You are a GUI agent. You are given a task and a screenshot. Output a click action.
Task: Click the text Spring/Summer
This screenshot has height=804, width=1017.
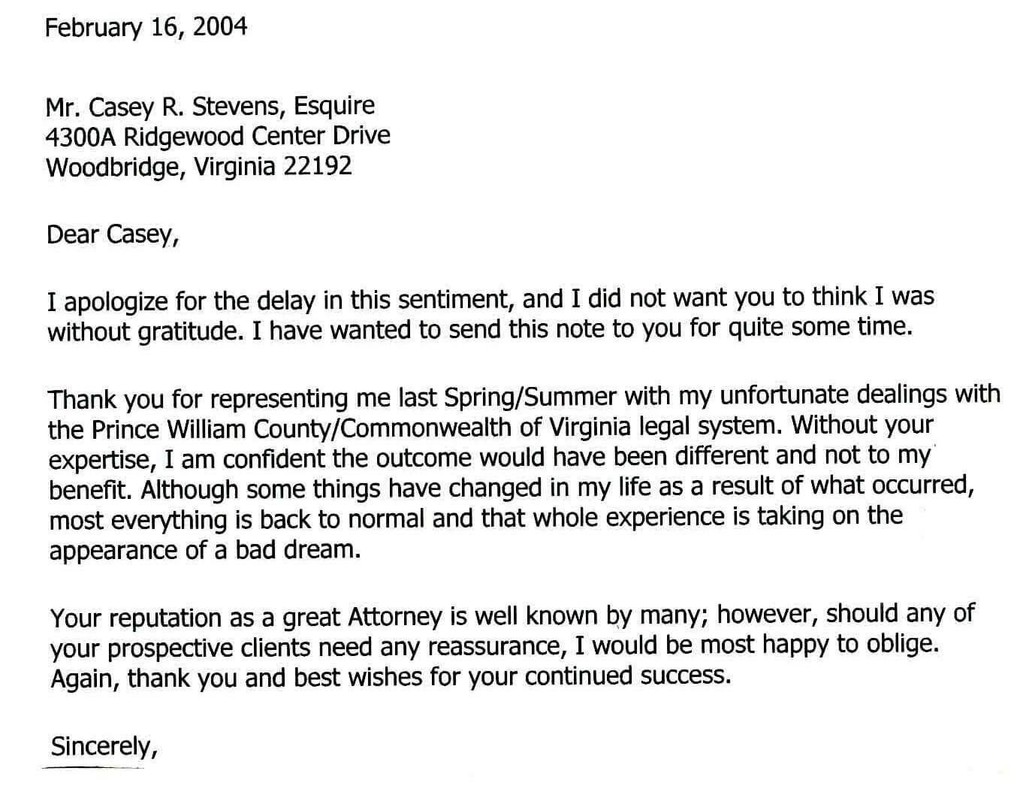[530, 396]
